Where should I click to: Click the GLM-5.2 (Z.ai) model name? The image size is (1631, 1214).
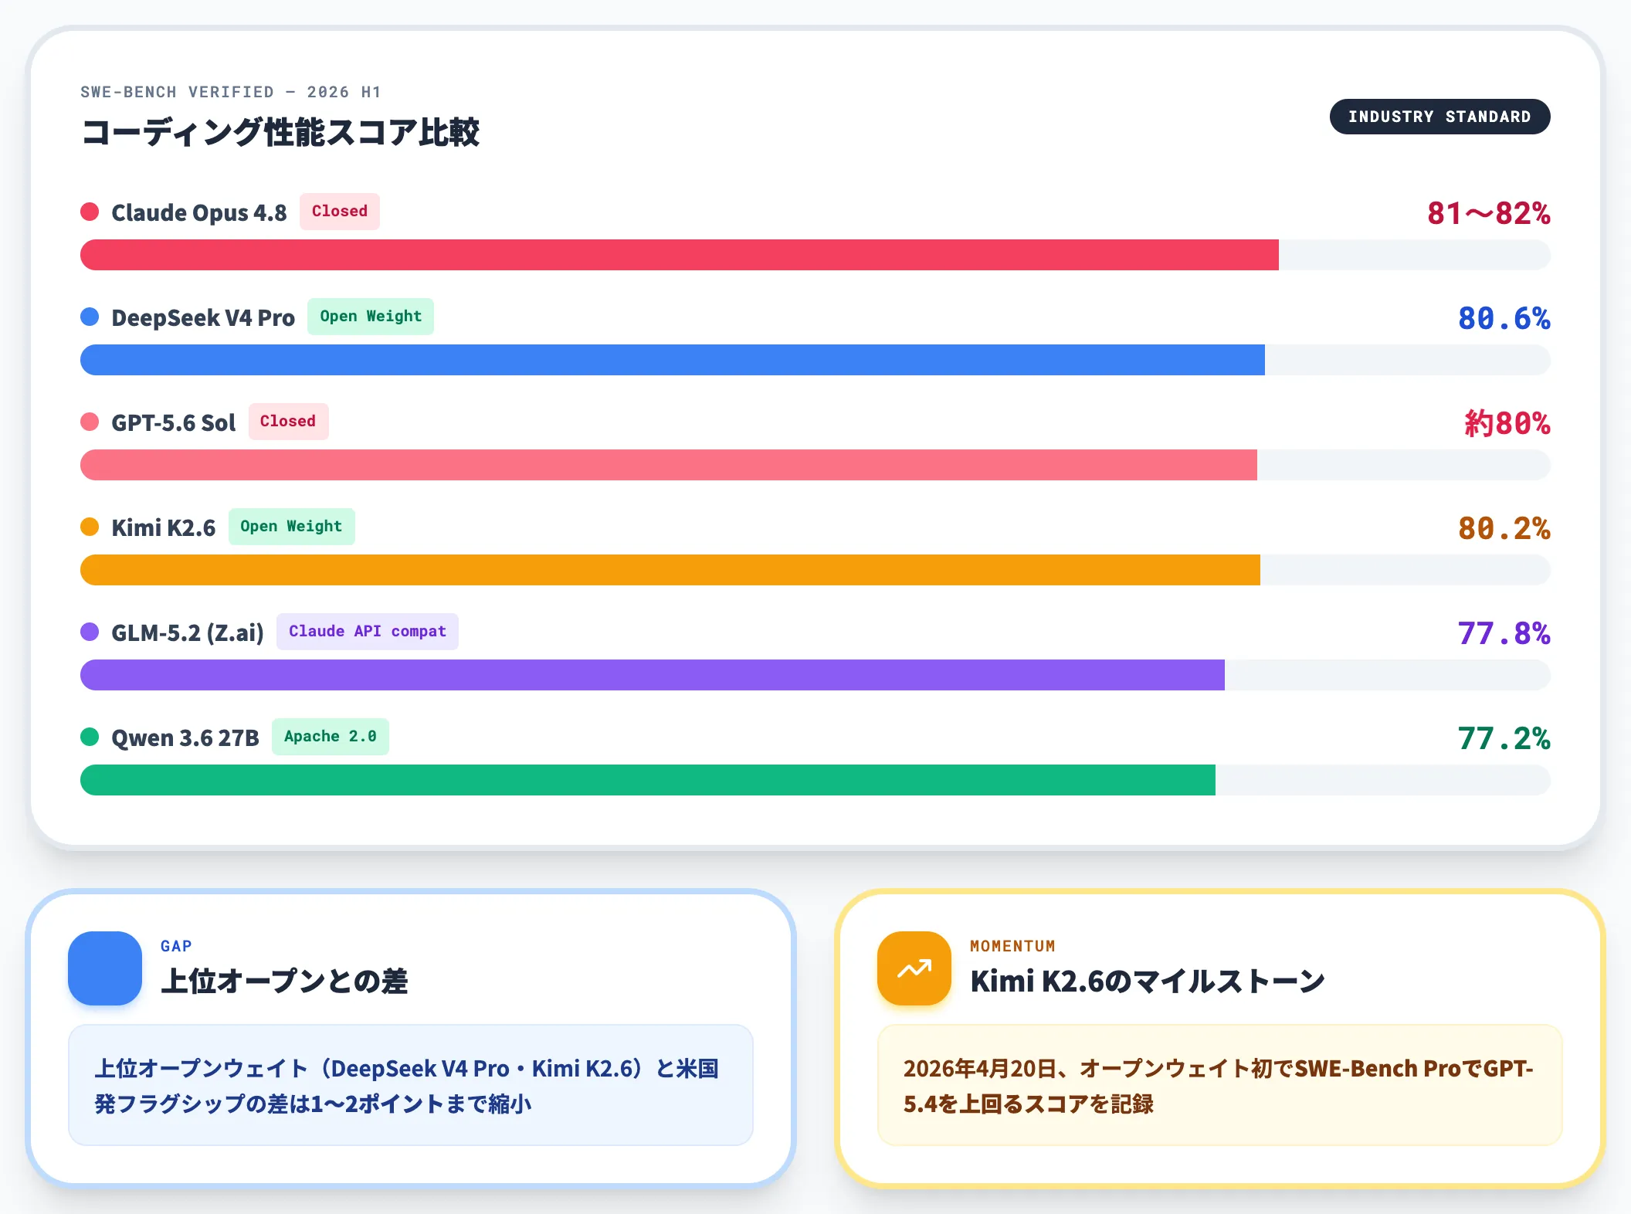(x=188, y=632)
